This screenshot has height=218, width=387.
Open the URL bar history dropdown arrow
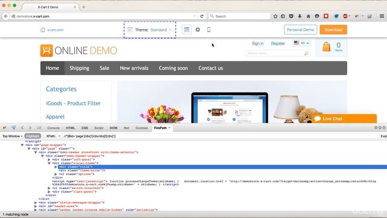coord(195,16)
